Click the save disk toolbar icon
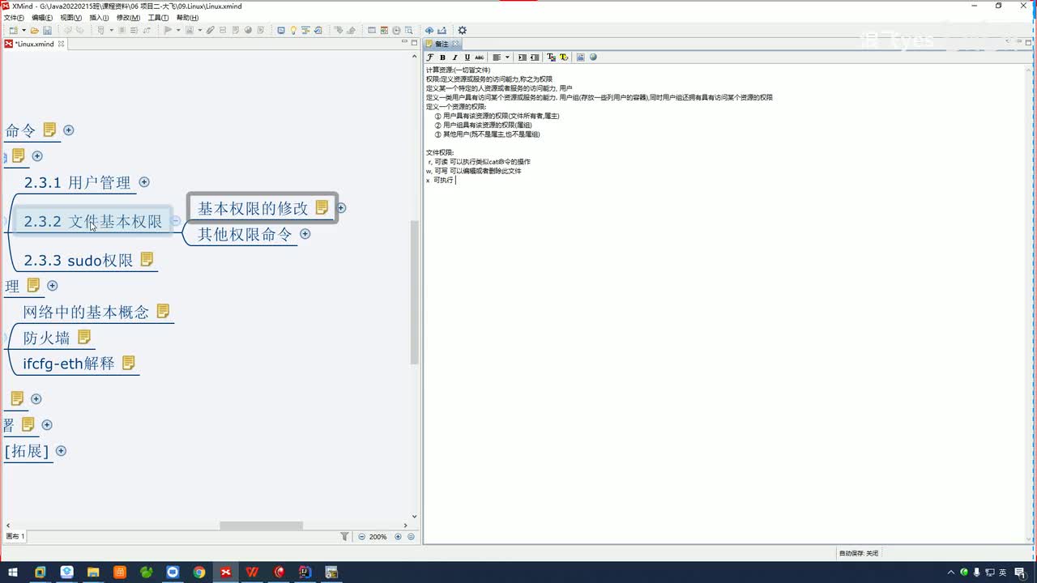Viewport: 1037px width, 583px height. (x=48, y=31)
